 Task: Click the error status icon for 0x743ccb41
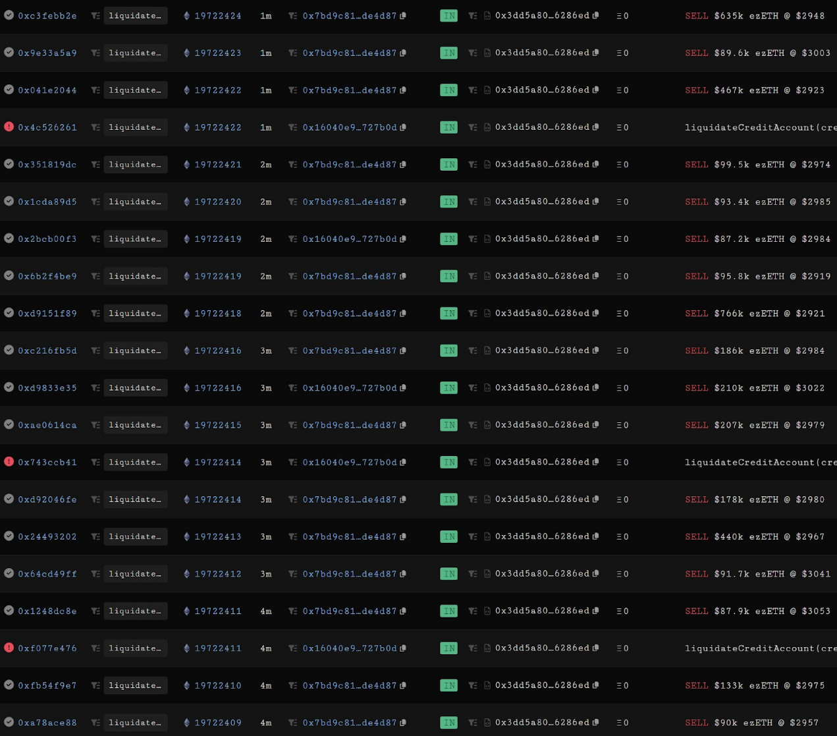[x=9, y=462]
